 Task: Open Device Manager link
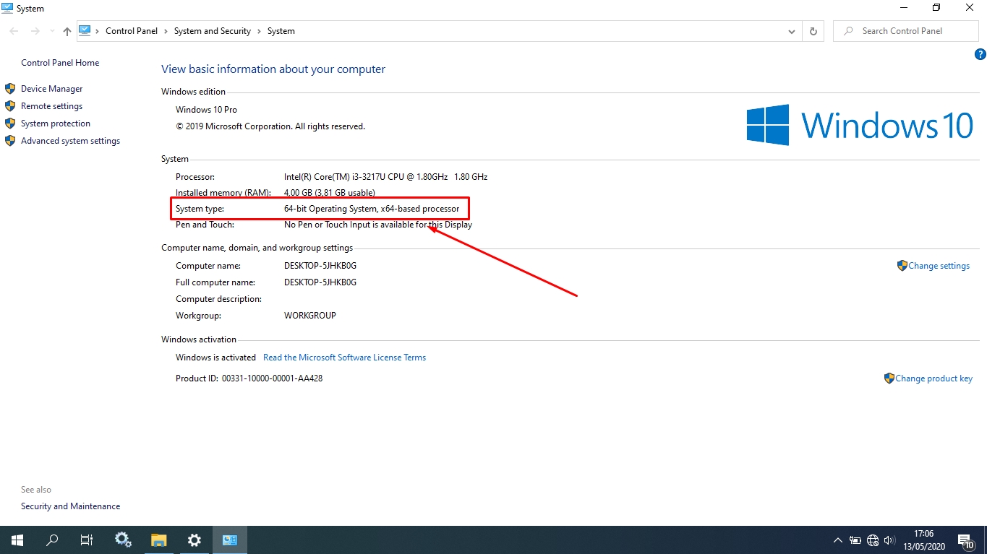click(x=51, y=89)
